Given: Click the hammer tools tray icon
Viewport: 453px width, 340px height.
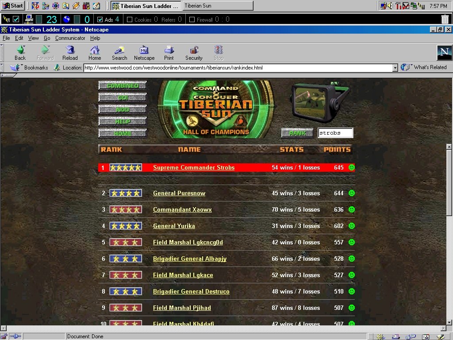Looking at the screenshot, I should (399, 5).
